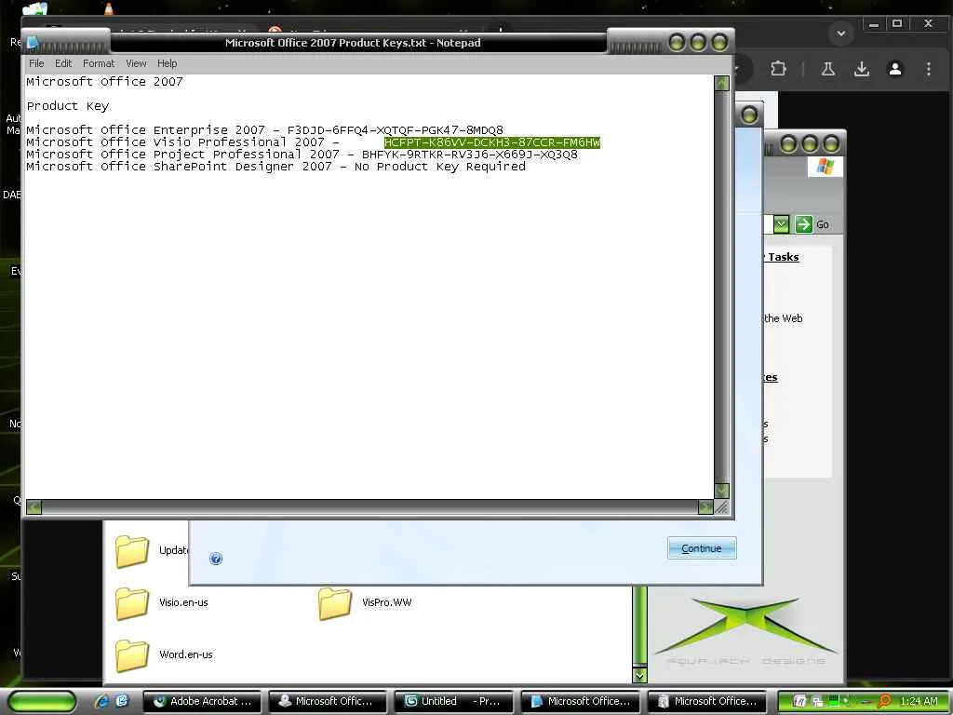The image size is (953, 715).
Task: Select the Update folder icon
Action: click(132, 551)
